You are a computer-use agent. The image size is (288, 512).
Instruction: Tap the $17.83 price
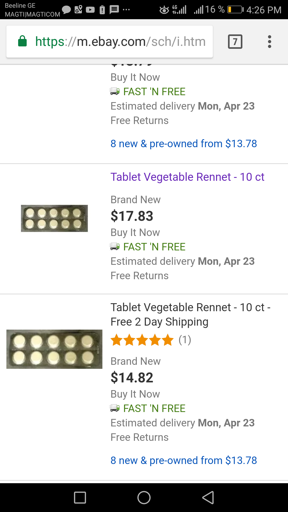(x=132, y=216)
